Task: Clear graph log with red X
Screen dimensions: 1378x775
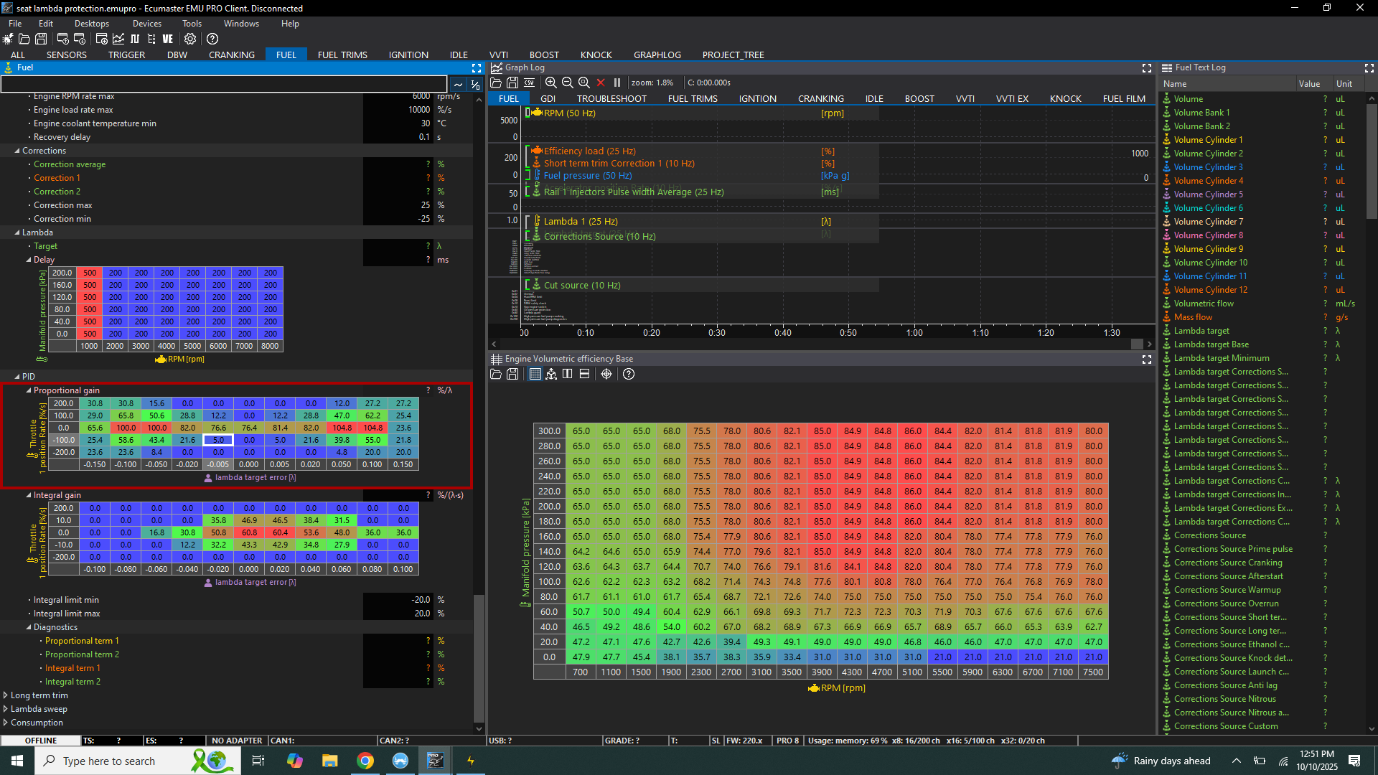Action: click(601, 83)
